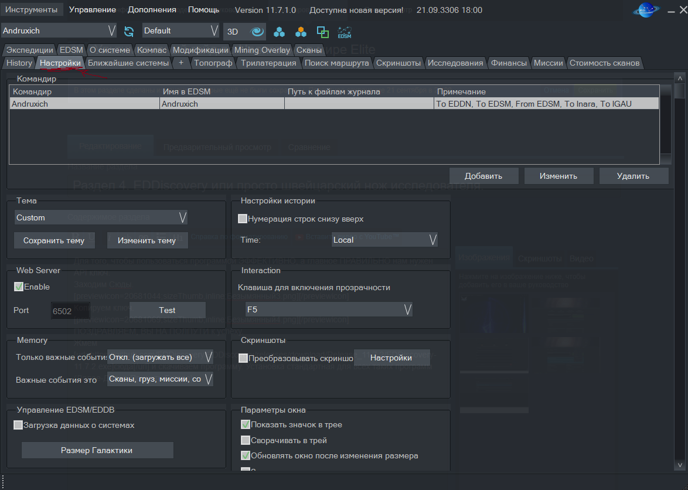Open the 3D map button
Screen dimensions: 688x490
[233, 32]
